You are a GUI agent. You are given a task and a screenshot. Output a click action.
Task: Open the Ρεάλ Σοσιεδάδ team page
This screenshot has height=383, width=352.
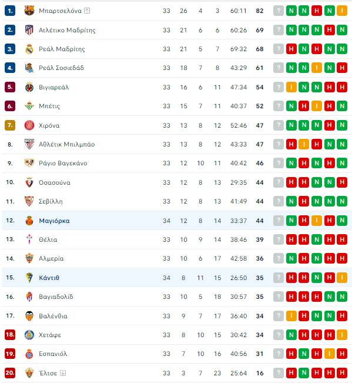(x=61, y=68)
